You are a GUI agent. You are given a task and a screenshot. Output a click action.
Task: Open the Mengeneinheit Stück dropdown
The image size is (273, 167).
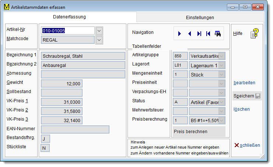[221, 74]
